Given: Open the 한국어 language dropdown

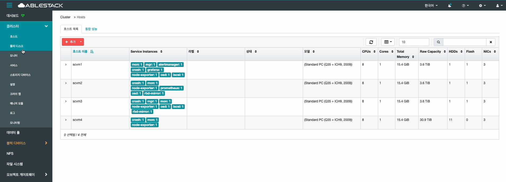Looking at the screenshot, I should [x=431, y=6].
